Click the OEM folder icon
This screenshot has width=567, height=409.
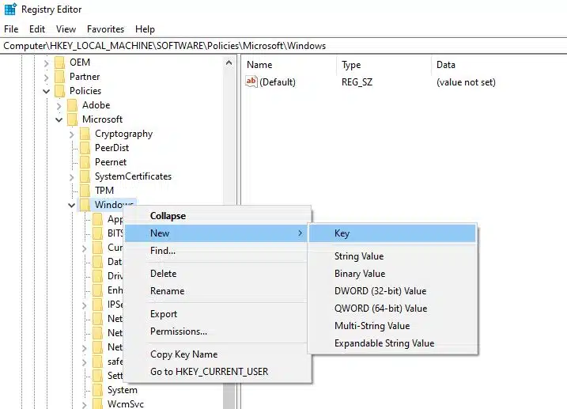tap(59, 62)
